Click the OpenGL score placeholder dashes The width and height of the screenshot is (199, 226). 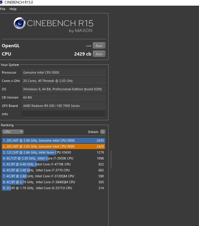(x=89, y=46)
